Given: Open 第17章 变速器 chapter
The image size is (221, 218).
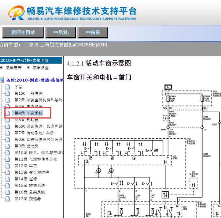Looking at the screenshot, I should [28, 199].
